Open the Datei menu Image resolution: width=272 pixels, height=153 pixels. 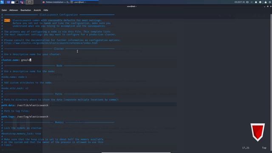[x=4, y=10]
